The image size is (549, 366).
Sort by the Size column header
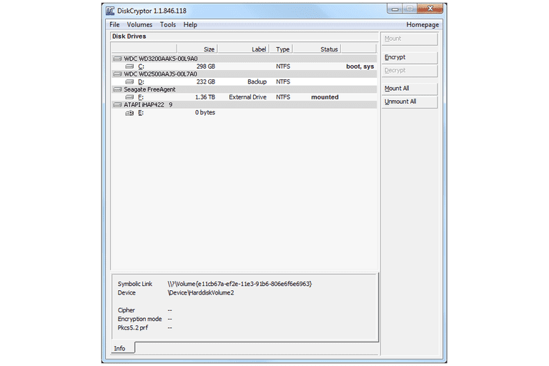point(197,49)
